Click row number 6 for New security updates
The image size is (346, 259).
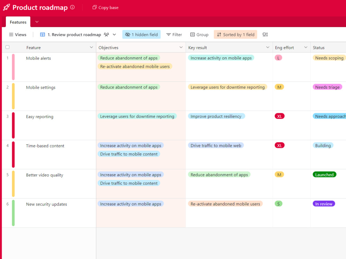8,204
